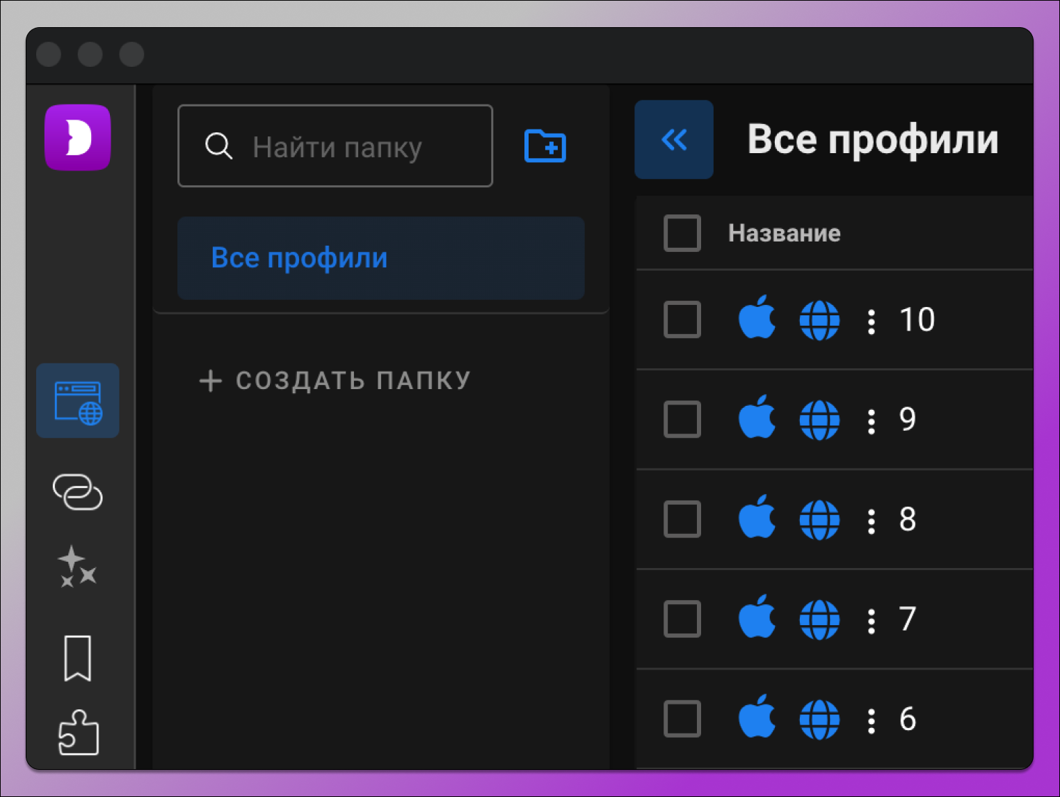Click inside the Найти папку search field

[x=340, y=146]
